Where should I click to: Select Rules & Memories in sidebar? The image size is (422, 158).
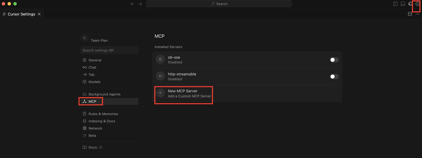103,114
